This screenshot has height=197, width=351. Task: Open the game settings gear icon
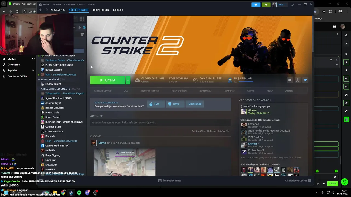(x=290, y=80)
